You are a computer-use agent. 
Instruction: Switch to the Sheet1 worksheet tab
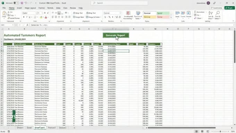click(x=20, y=128)
